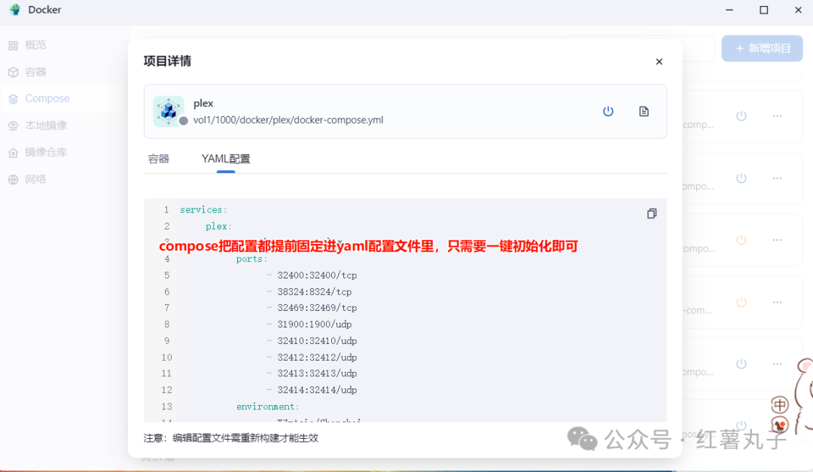The height and width of the screenshot is (472, 813).
Task: Click the plex project cube icon
Action: 169,111
